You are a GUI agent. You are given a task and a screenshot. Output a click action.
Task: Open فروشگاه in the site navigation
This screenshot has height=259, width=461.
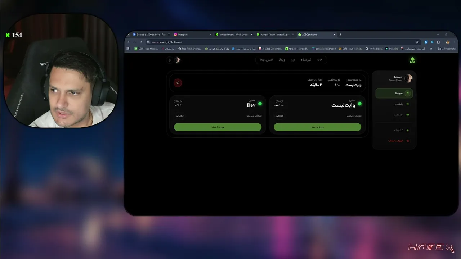pos(306,60)
